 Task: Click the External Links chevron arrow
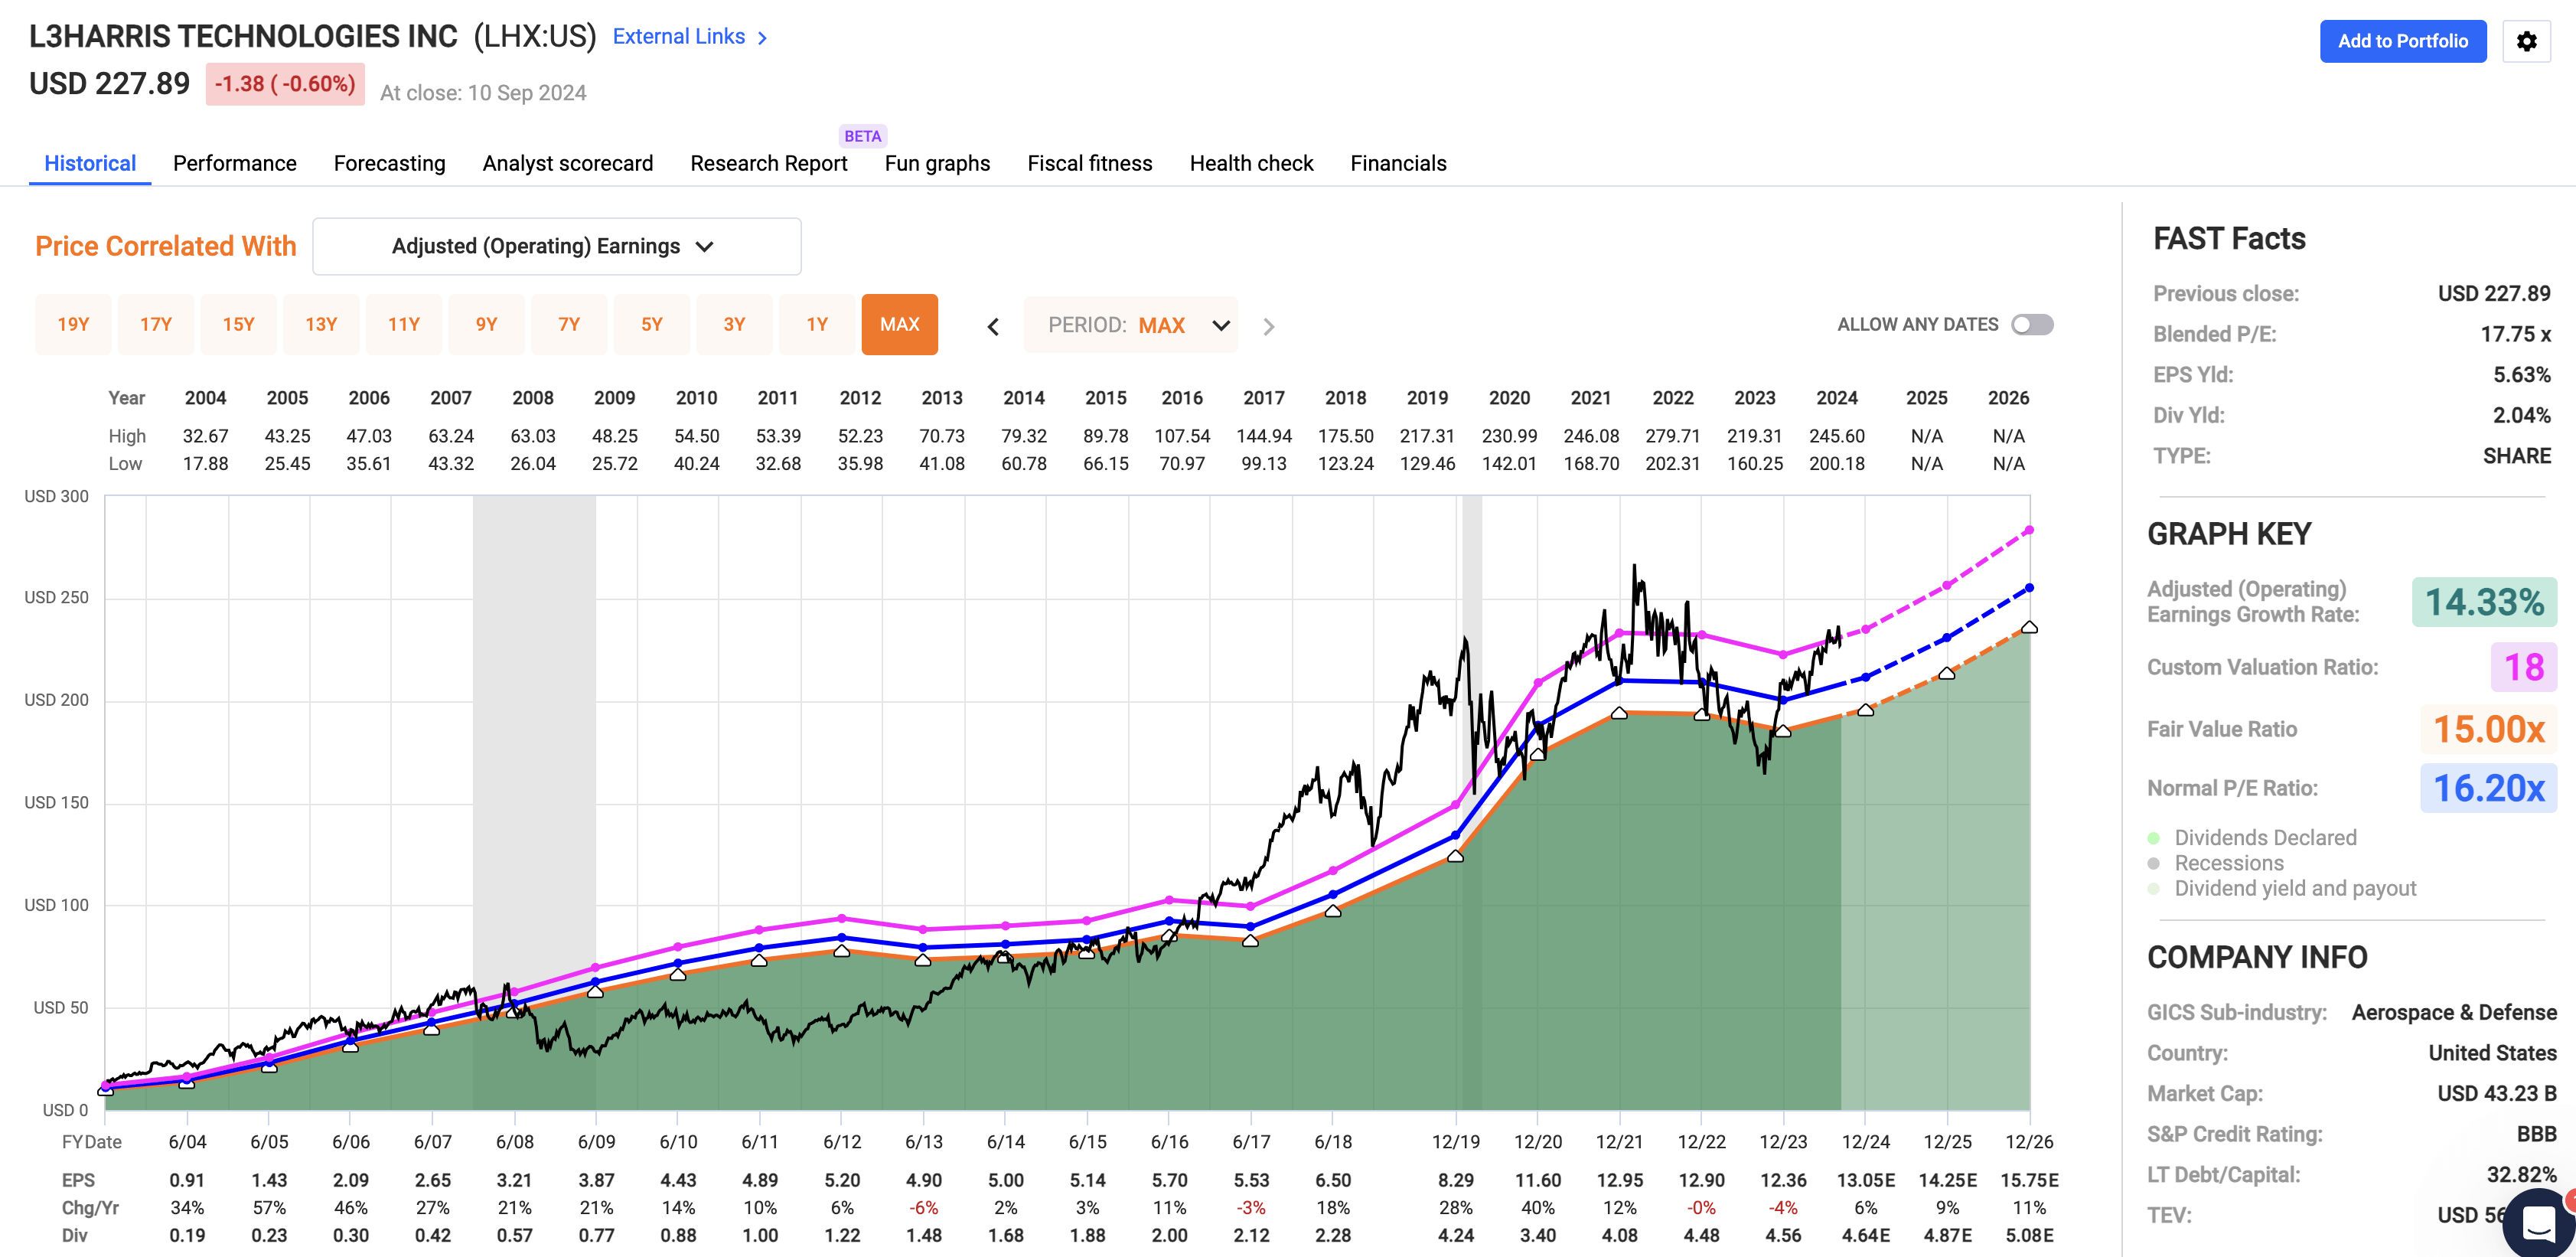coord(762,38)
